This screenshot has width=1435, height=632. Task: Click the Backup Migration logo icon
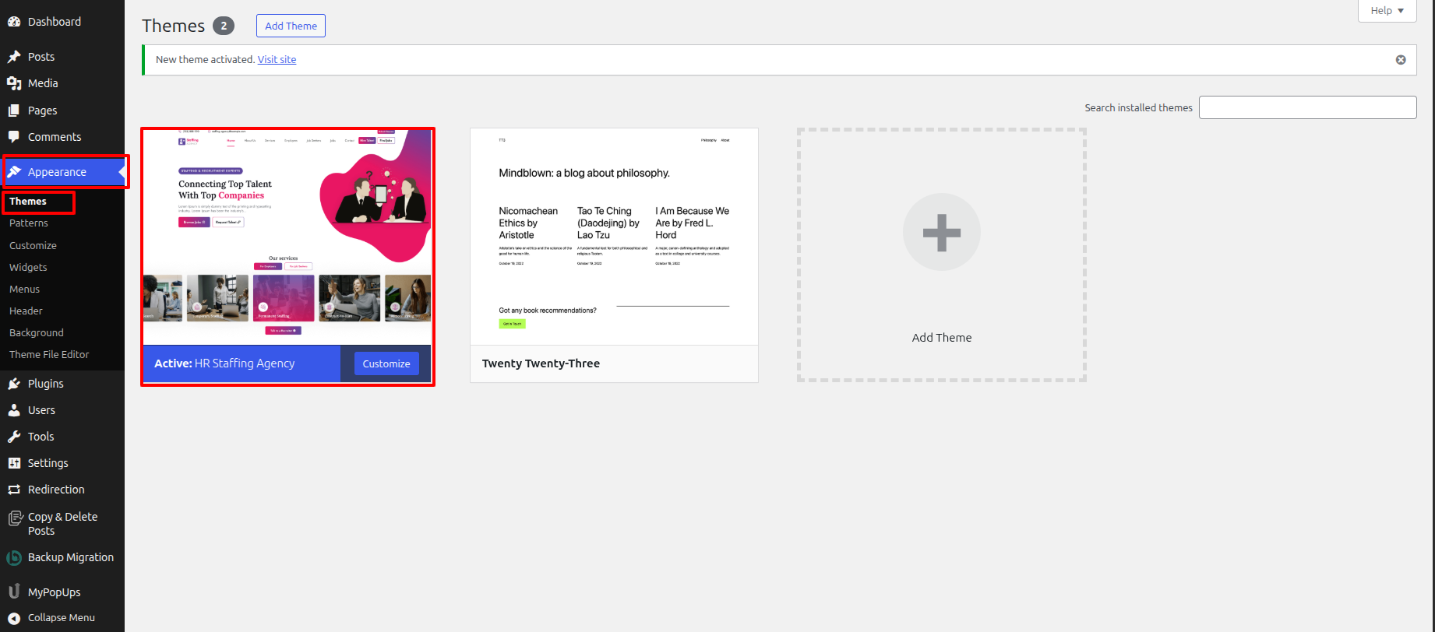click(14, 558)
